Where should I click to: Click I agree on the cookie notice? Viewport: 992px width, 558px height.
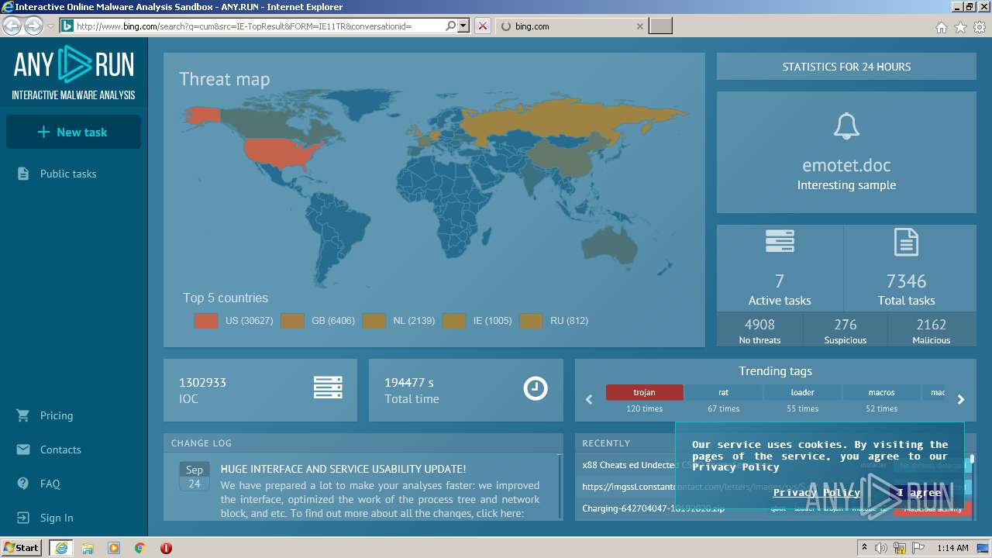[919, 492]
